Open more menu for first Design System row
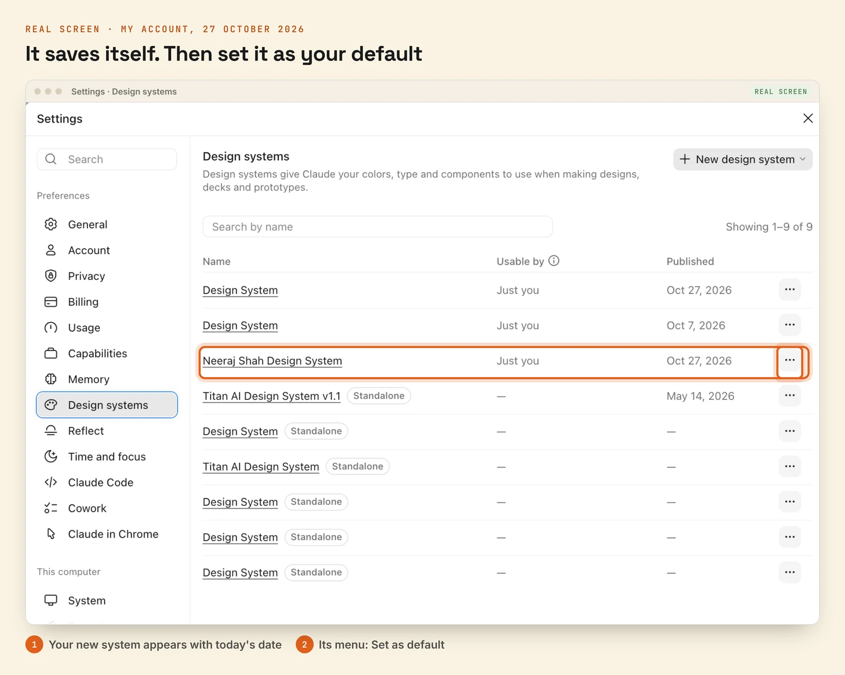The width and height of the screenshot is (845, 675). pos(790,289)
